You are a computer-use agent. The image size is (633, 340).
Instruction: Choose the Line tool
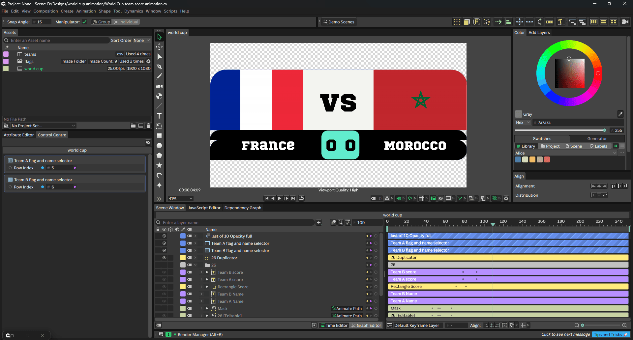pos(159,106)
